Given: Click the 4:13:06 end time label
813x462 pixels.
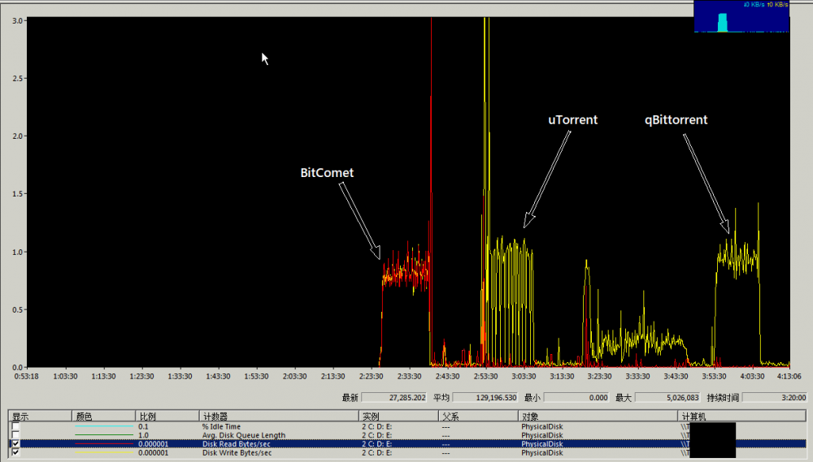Looking at the screenshot, I should [x=789, y=376].
